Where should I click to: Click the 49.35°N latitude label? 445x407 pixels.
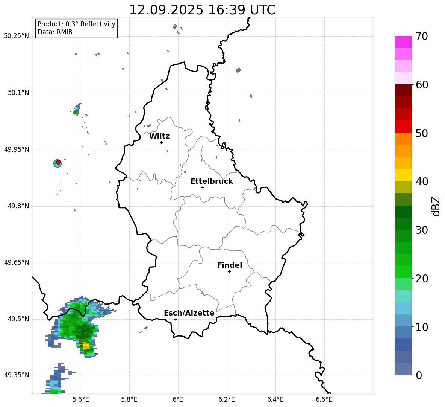point(17,375)
